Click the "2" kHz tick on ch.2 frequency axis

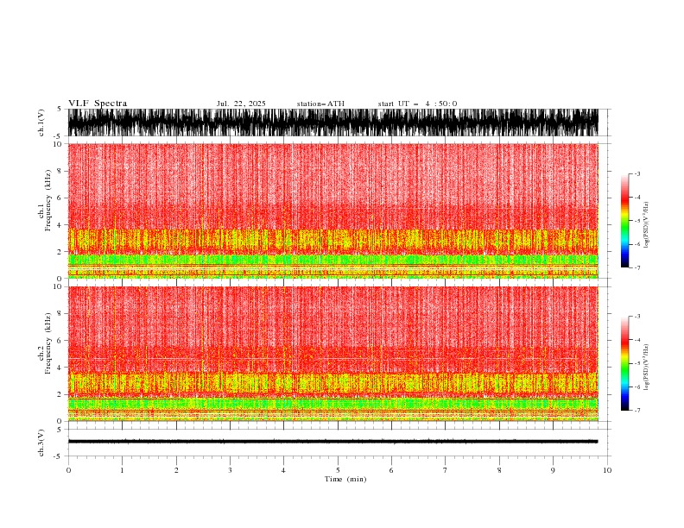click(x=60, y=394)
